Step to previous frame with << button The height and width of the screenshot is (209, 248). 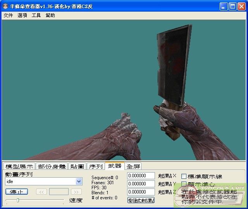tap(41, 192)
